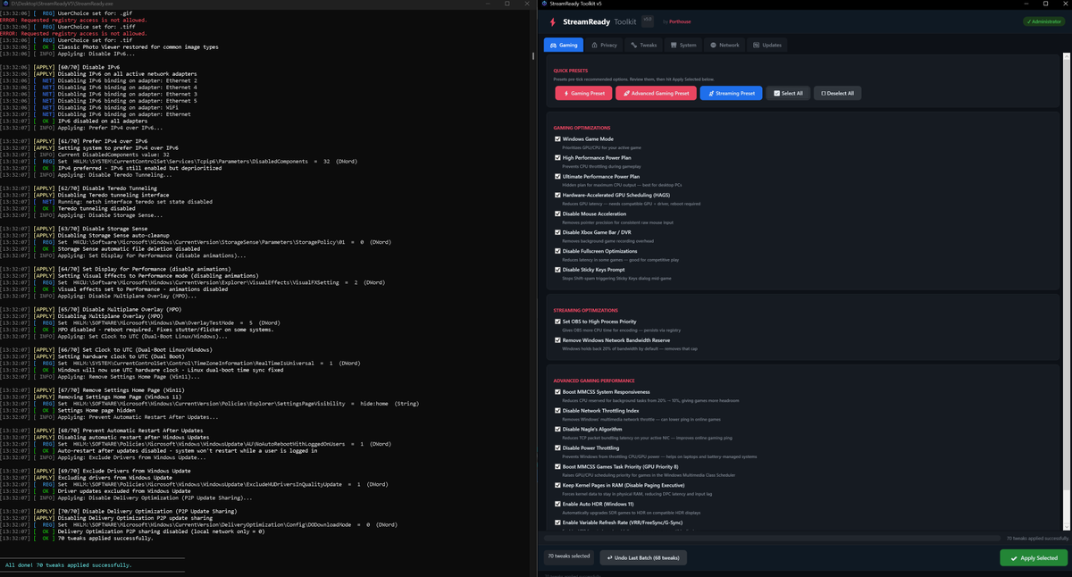This screenshot has width=1072, height=577.
Task: Open the Updates tab
Action: (x=768, y=45)
